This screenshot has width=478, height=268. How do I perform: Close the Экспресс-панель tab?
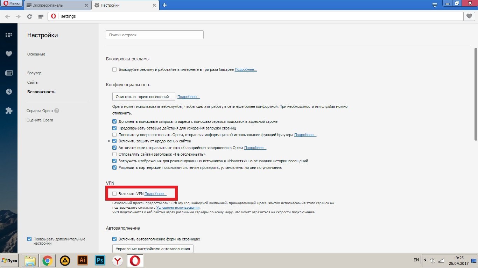[x=86, y=5]
